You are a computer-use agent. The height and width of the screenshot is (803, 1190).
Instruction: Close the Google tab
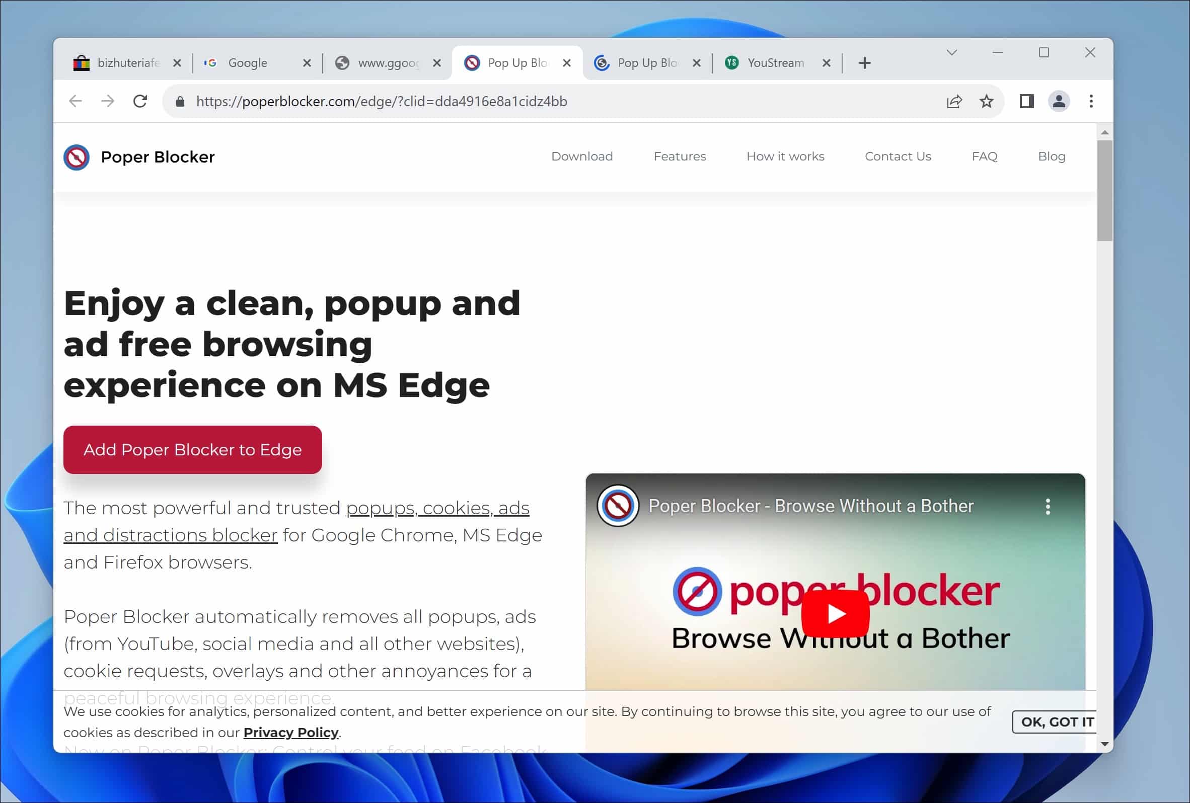(307, 63)
